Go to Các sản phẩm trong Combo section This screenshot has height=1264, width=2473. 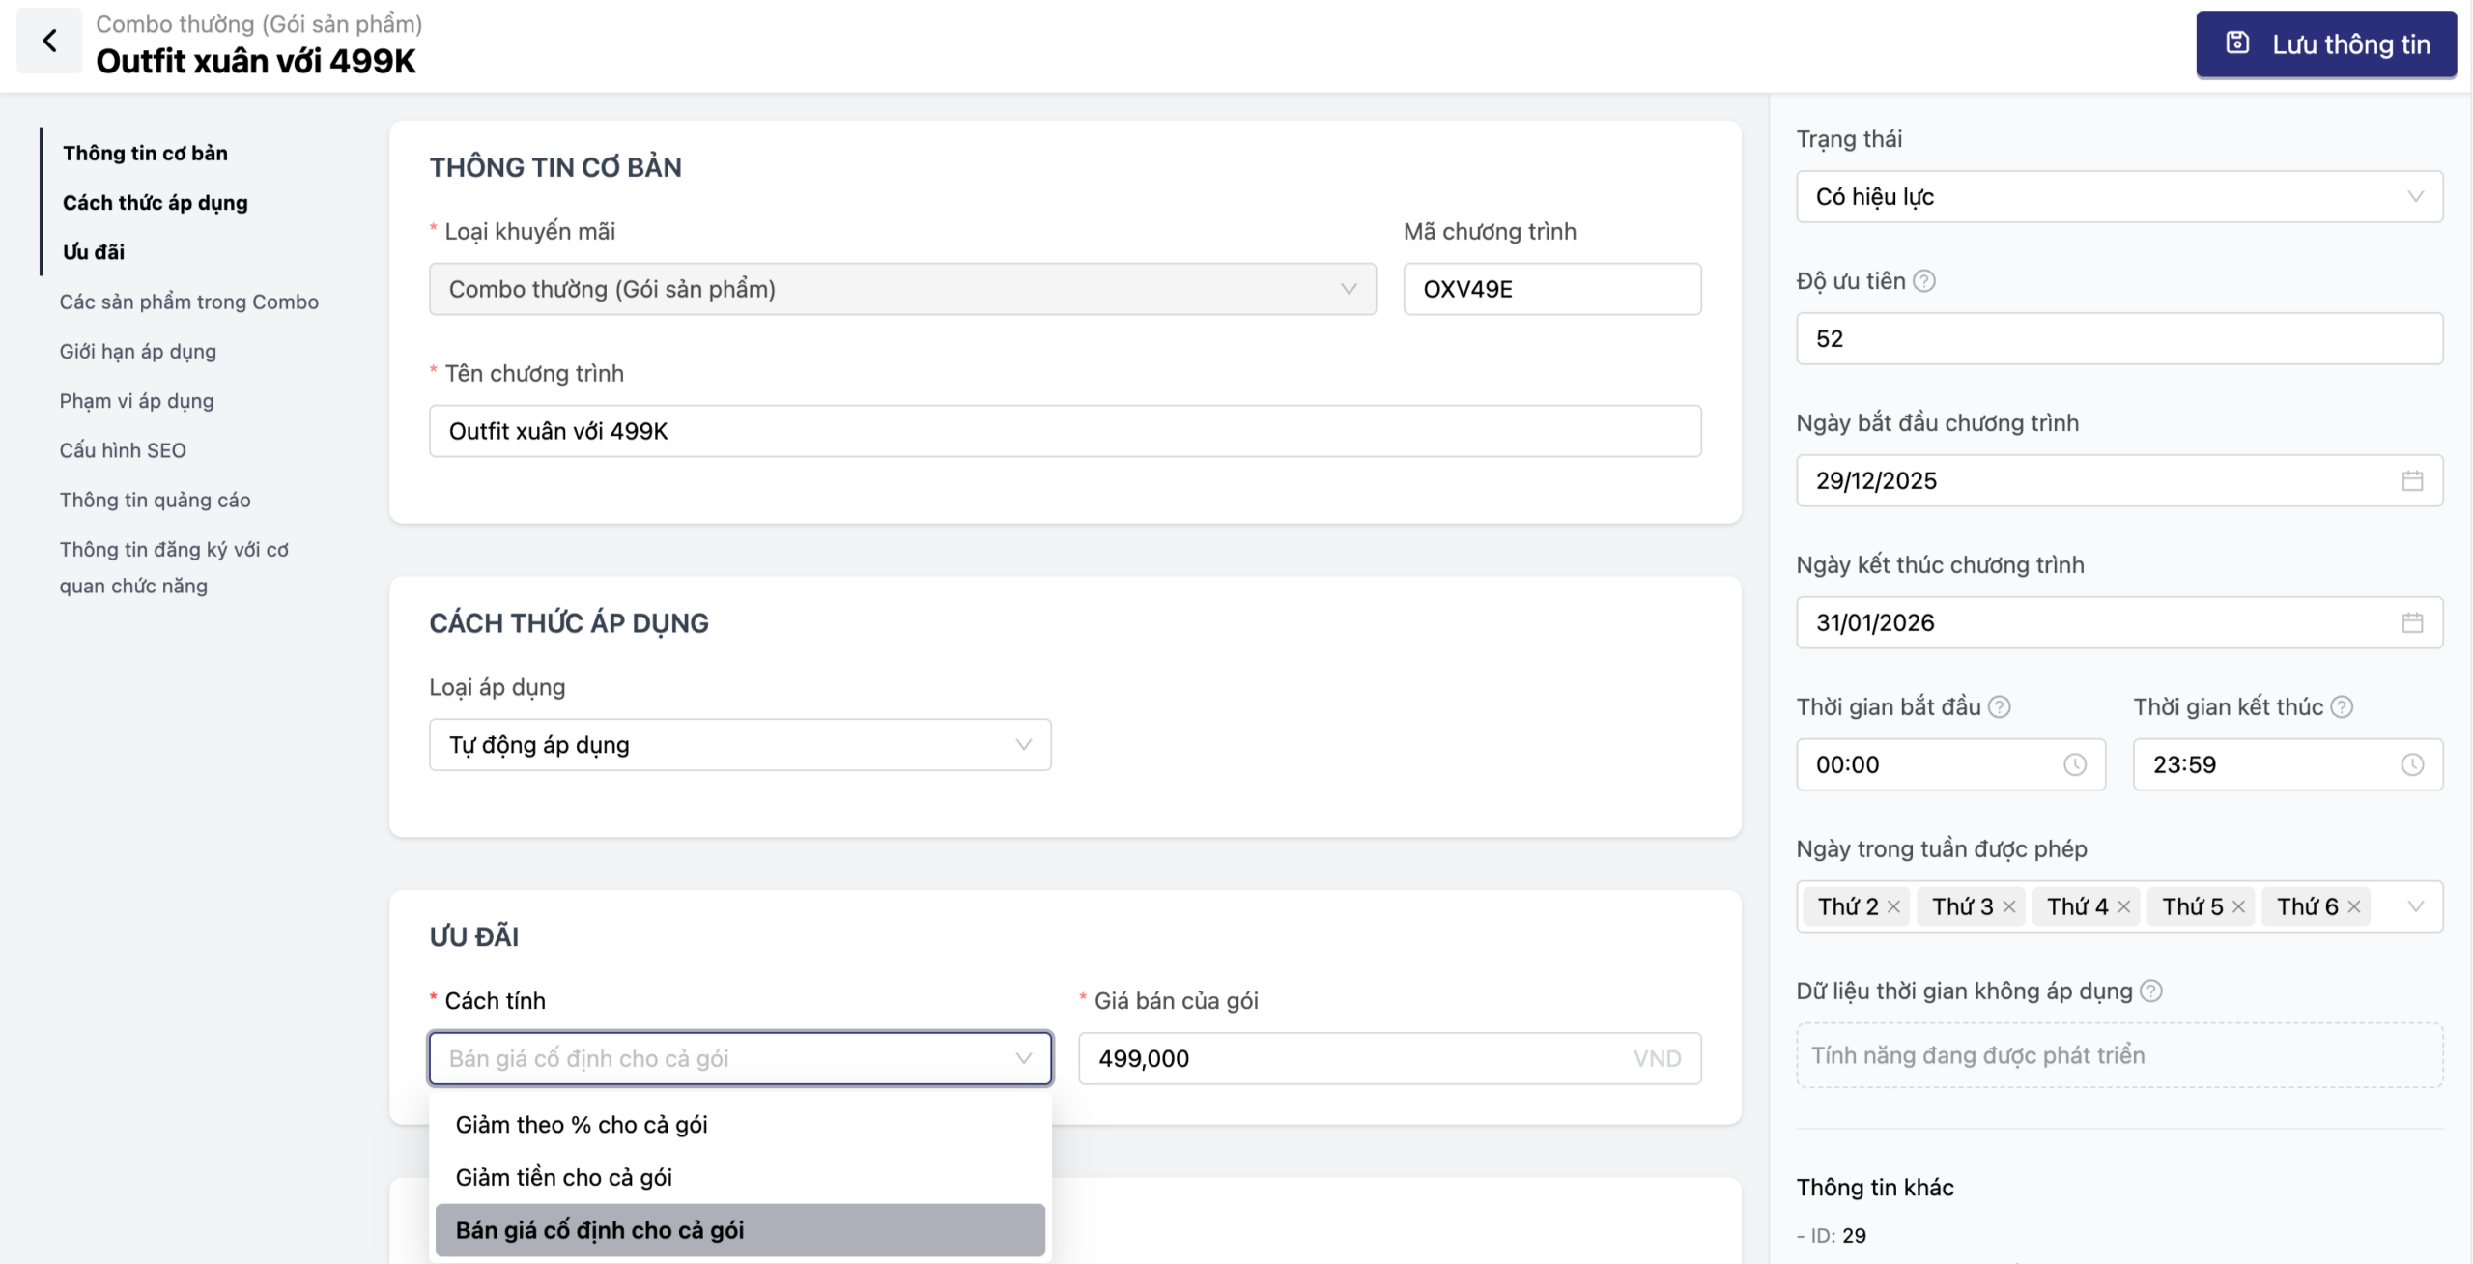coord(189,302)
